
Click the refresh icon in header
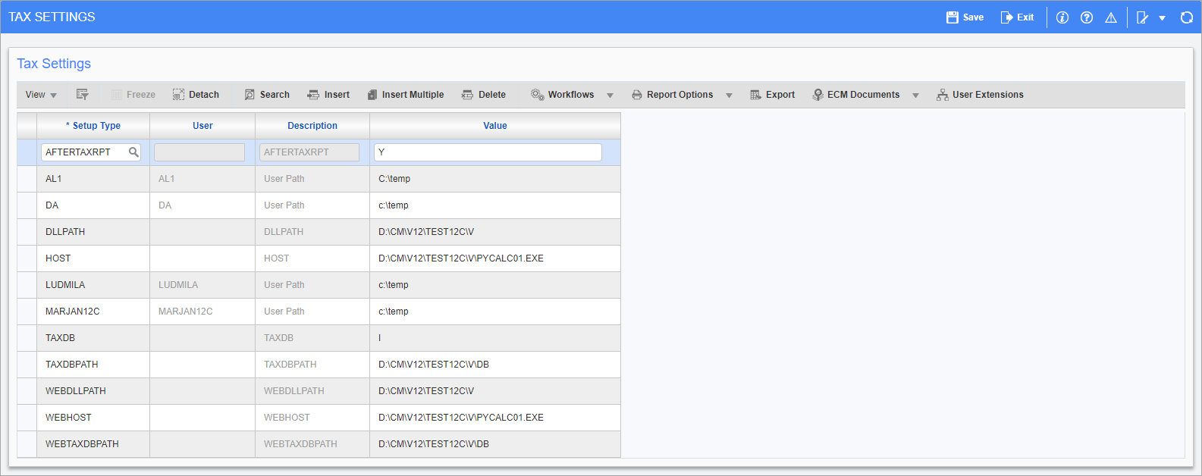1187,17
